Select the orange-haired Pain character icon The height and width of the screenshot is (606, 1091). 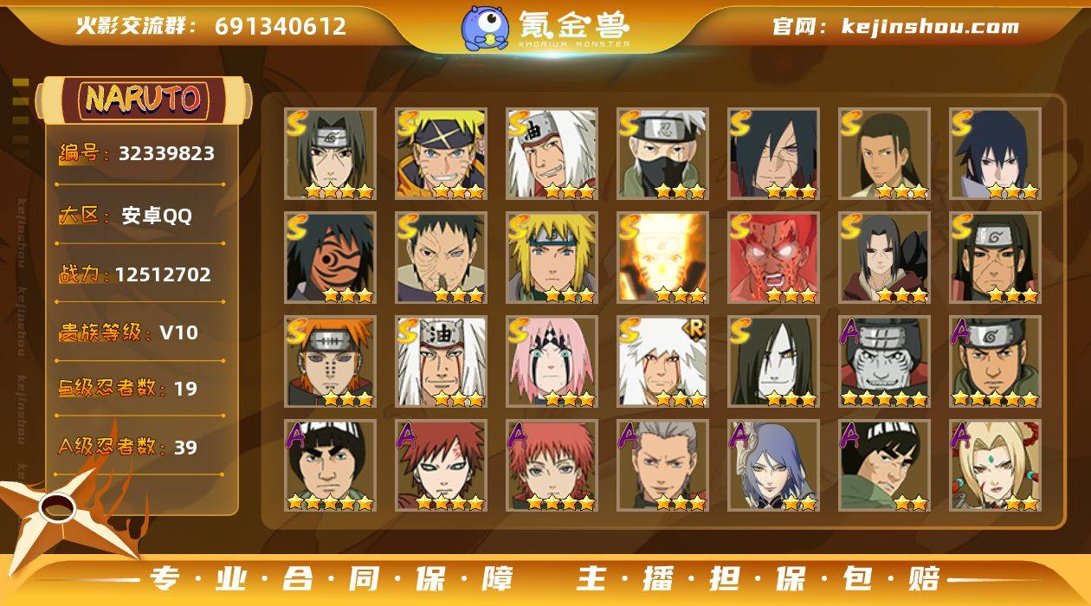coord(330,361)
